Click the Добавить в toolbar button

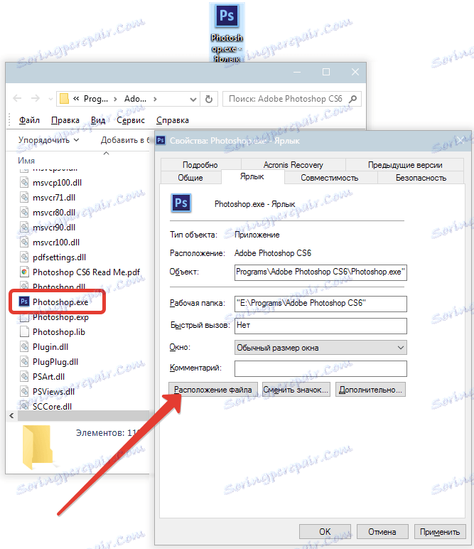(125, 140)
